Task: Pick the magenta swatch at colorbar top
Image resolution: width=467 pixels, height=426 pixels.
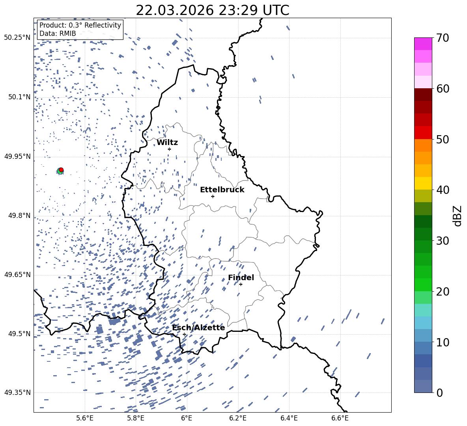Action: pos(423,44)
